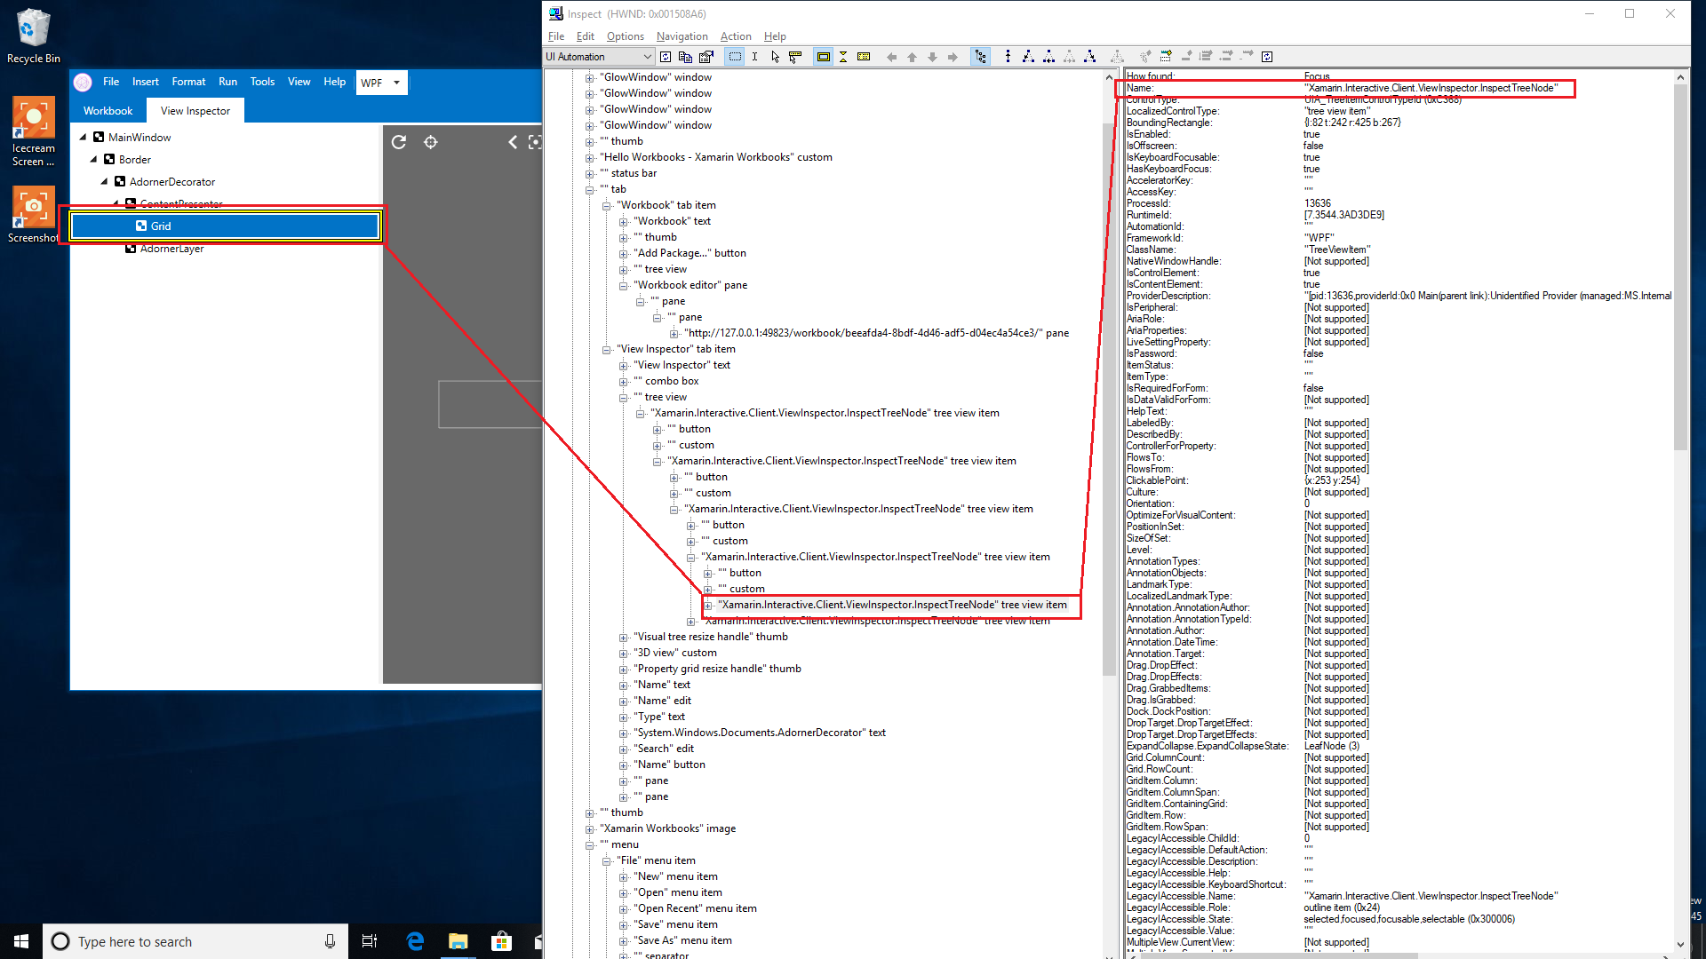Click the Copy toolbar icon in Inspect
Viewport: 1706px width, 959px height.
(686, 56)
